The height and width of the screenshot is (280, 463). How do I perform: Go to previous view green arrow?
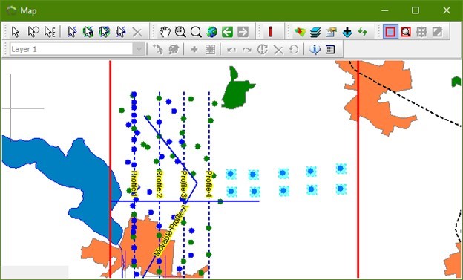227,32
